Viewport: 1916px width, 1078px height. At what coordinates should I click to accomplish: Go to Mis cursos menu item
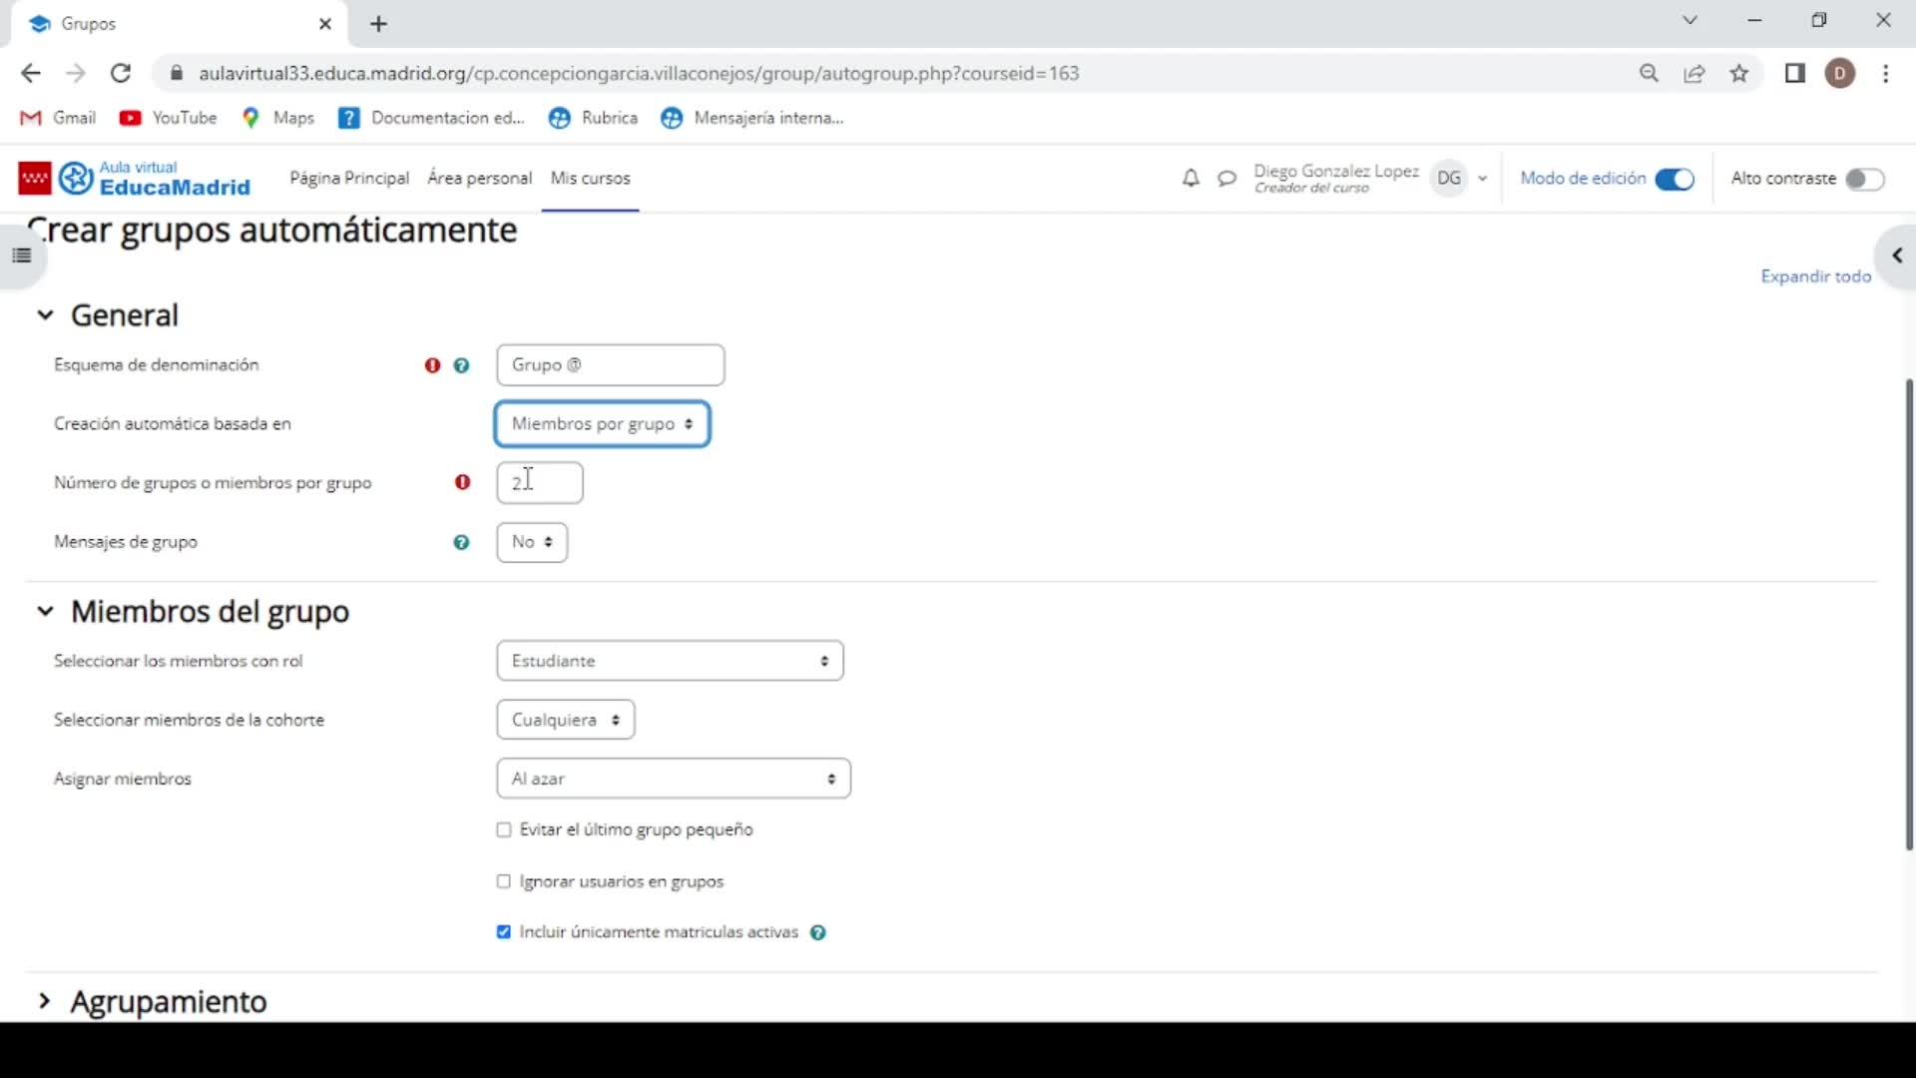coord(590,178)
